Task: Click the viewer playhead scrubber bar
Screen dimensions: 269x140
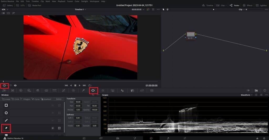Action: point(80,81)
